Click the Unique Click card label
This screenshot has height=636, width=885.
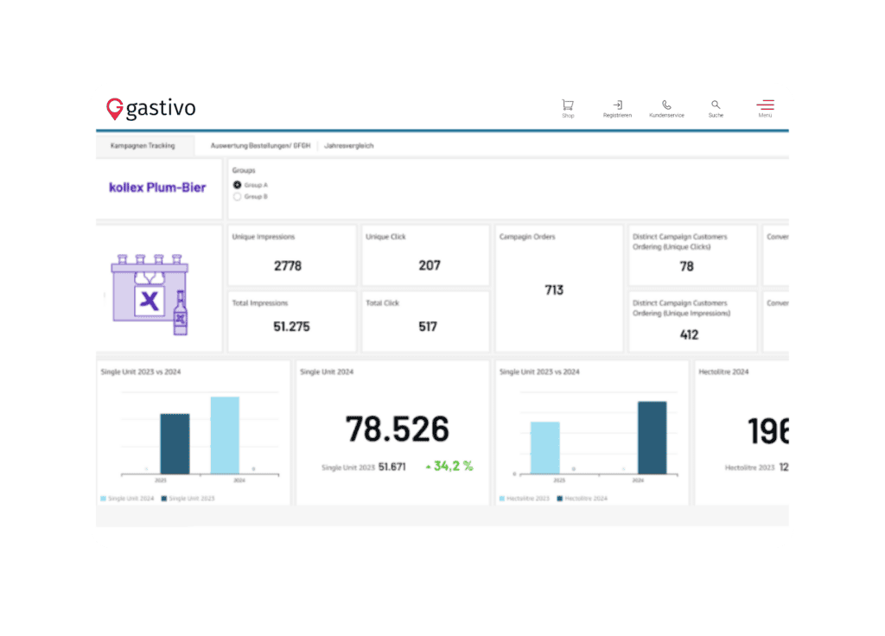point(385,237)
